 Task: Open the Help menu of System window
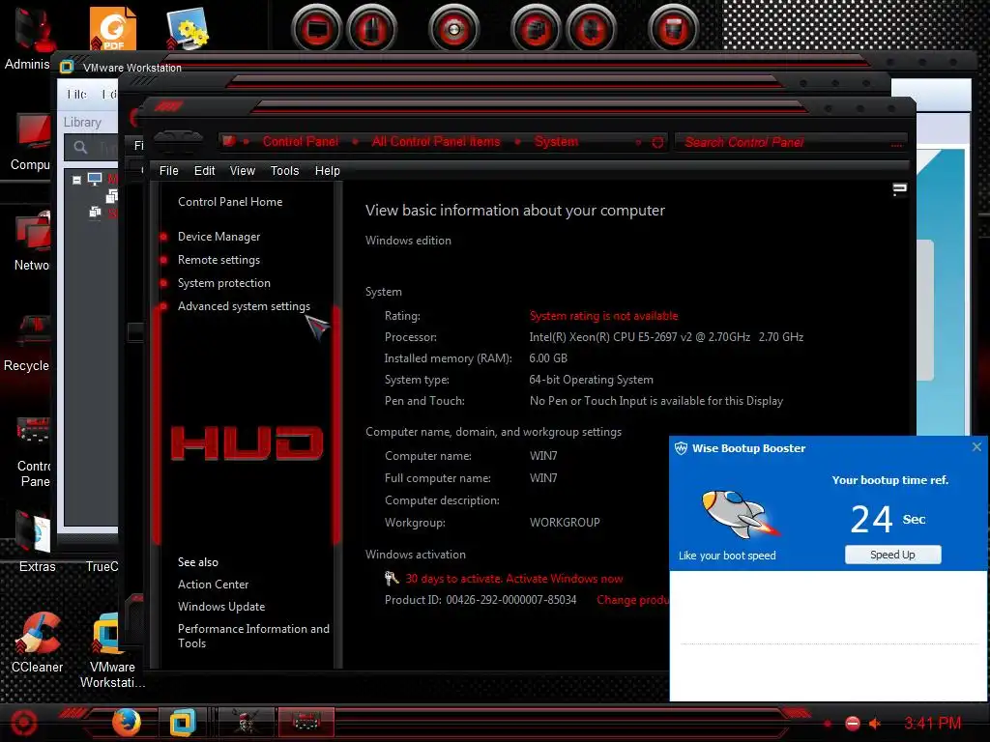[x=327, y=171]
